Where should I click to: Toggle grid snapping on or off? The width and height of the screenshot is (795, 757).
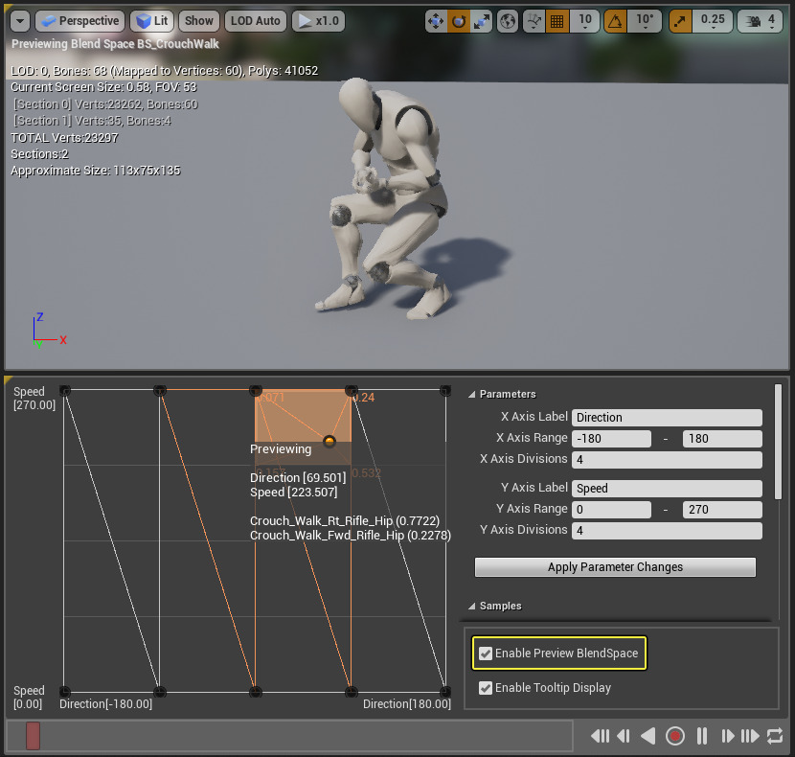click(x=555, y=21)
